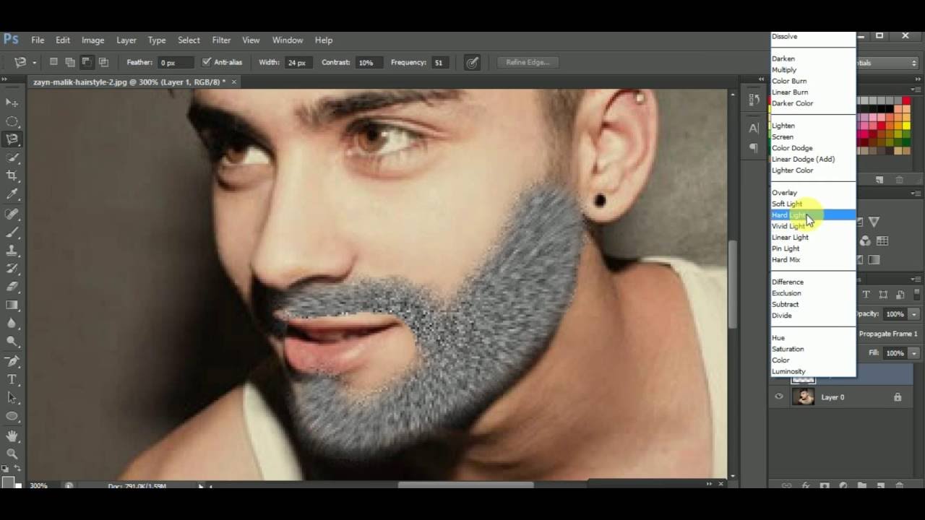
Task: Click Add to selection mode icon
Action: tap(70, 62)
